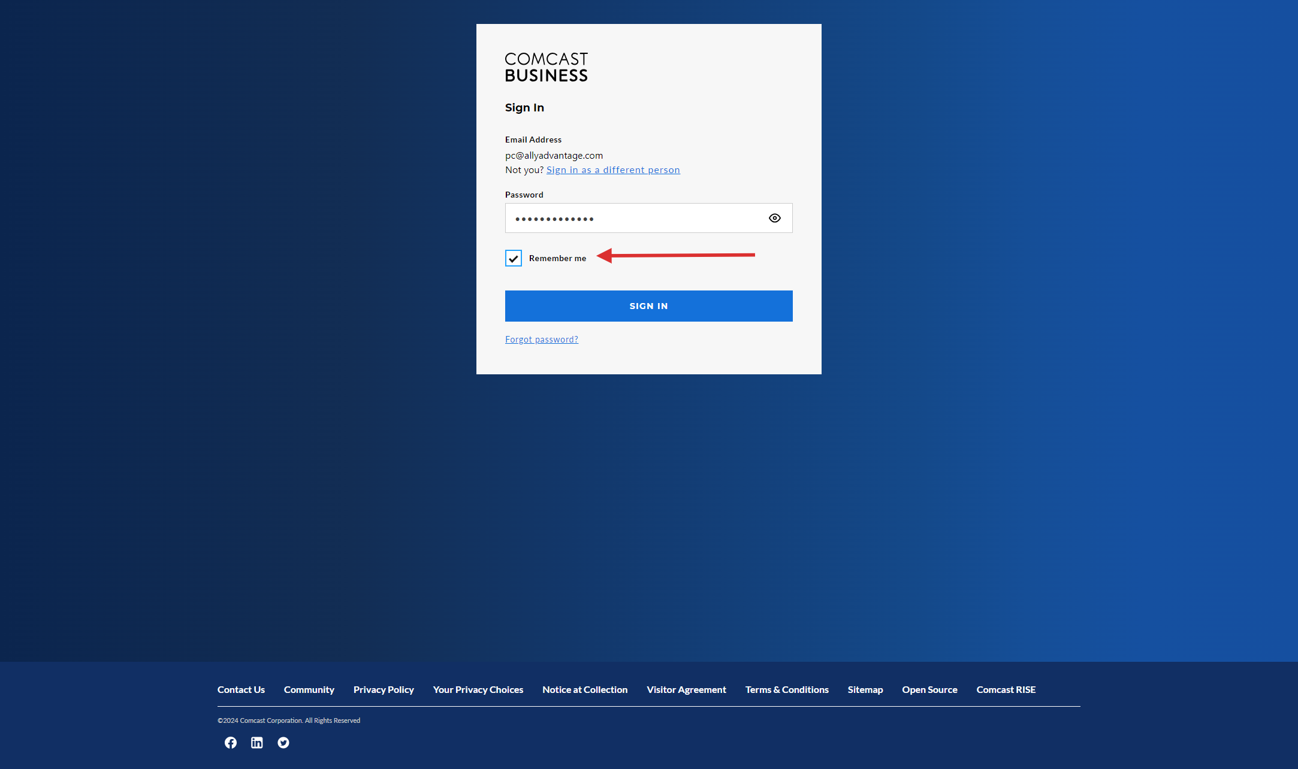Open the Twitter icon in footer
This screenshot has height=769, width=1298.
(283, 743)
